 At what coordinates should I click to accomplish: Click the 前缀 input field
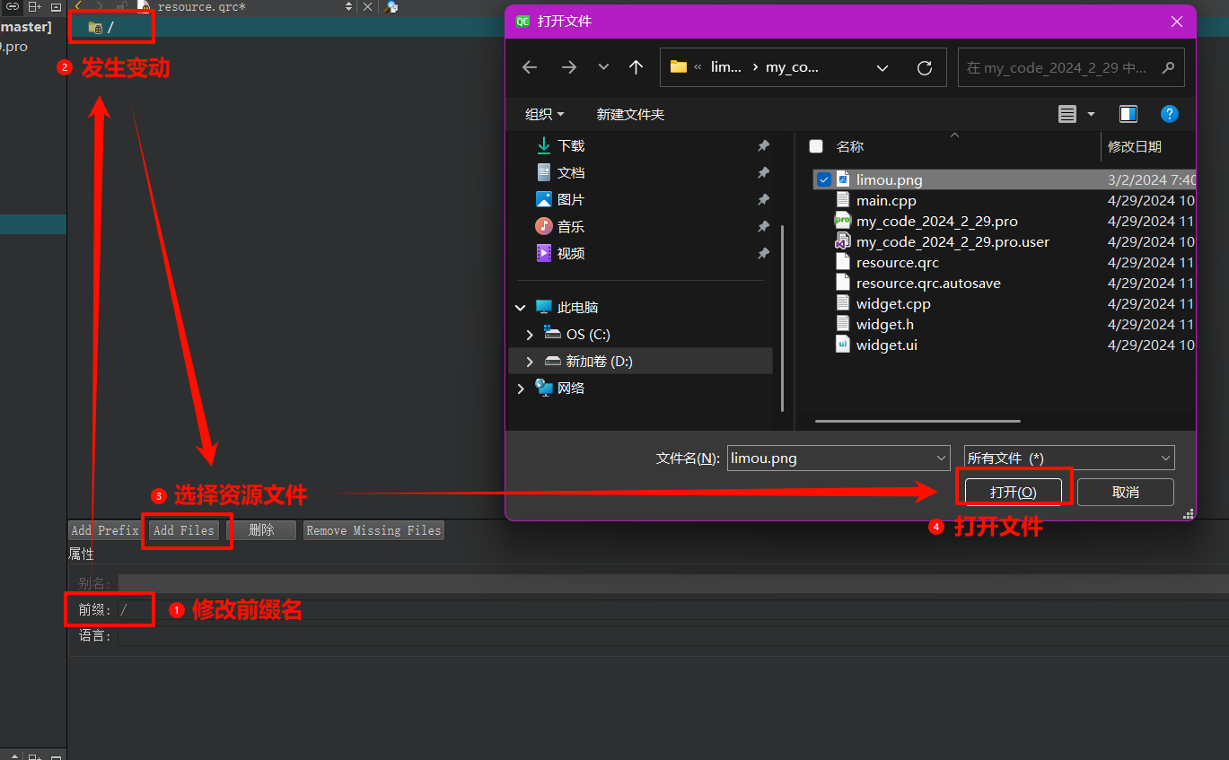(x=673, y=610)
